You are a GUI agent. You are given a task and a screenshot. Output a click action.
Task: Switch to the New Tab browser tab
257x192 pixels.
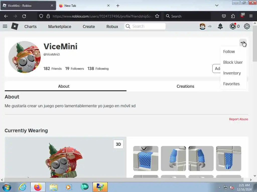(x=84, y=6)
